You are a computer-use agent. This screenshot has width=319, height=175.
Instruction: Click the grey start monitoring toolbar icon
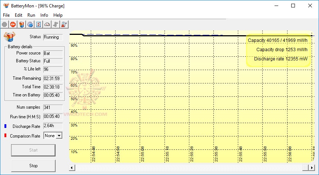tap(4, 24)
